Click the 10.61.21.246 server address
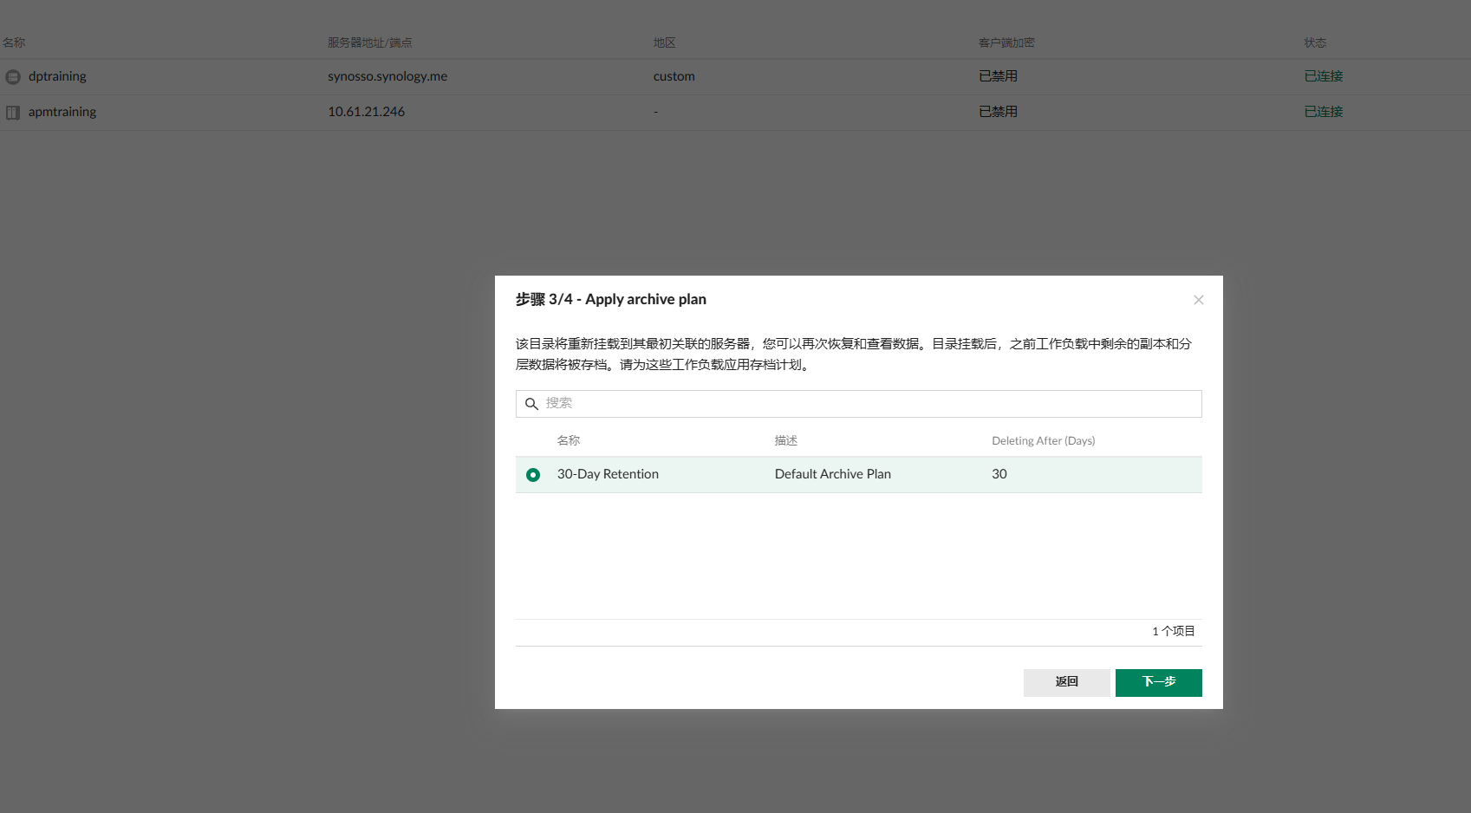This screenshot has height=813, width=1471. pyautogui.click(x=366, y=112)
